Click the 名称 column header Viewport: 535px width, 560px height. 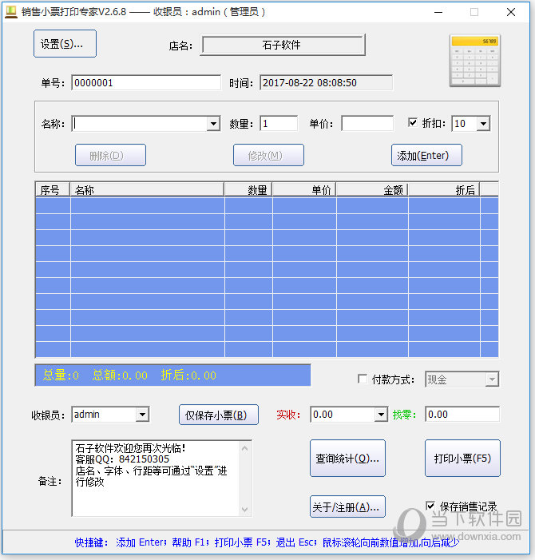[x=147, y=189]
